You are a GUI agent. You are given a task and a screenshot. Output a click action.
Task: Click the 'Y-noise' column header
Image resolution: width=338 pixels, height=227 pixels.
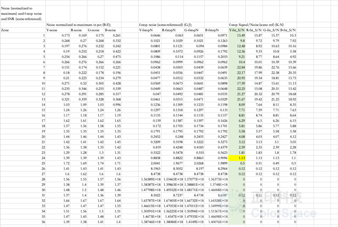(58, 30)
